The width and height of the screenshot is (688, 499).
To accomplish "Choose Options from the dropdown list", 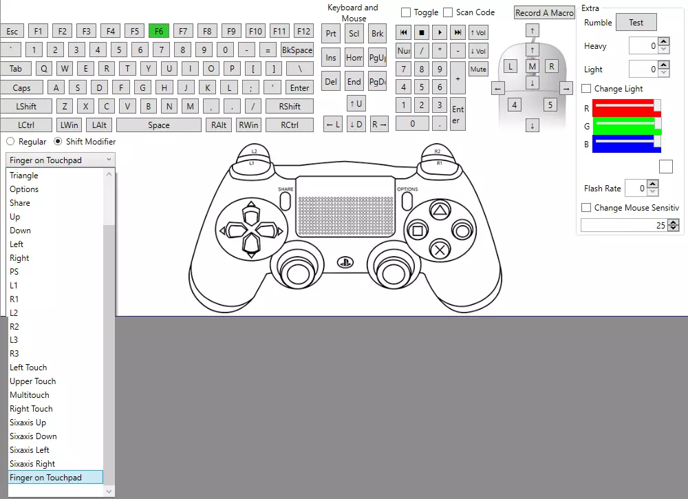I will pyautogui.click(x=56, y=189).
